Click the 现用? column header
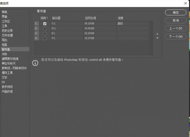This screenshot has height=137, width=190. tap(44, 18)
